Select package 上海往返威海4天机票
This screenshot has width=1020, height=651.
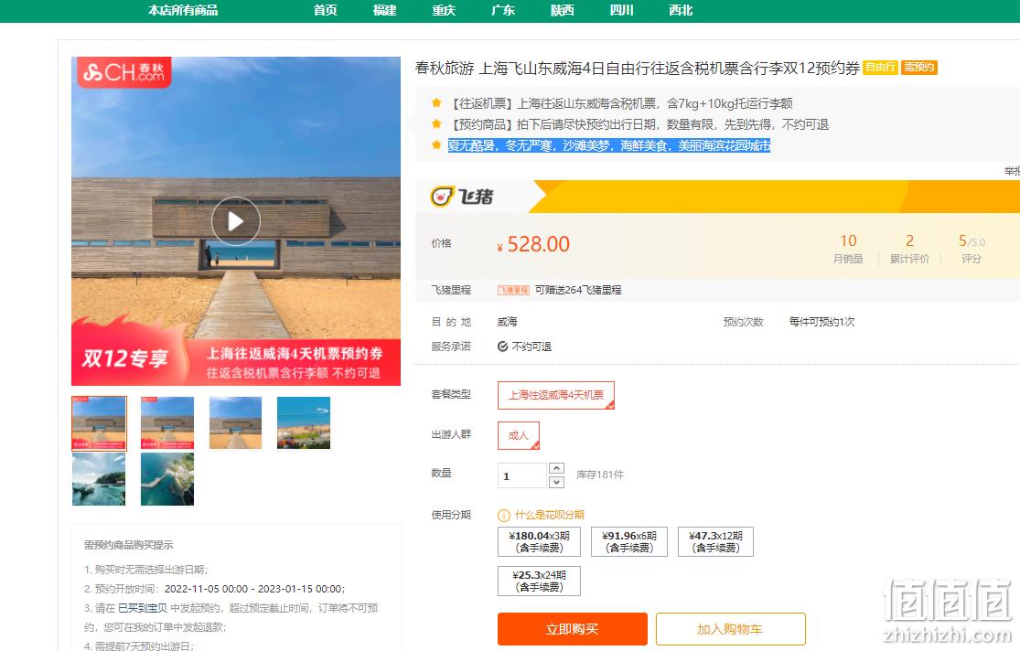tap(556, 395)
